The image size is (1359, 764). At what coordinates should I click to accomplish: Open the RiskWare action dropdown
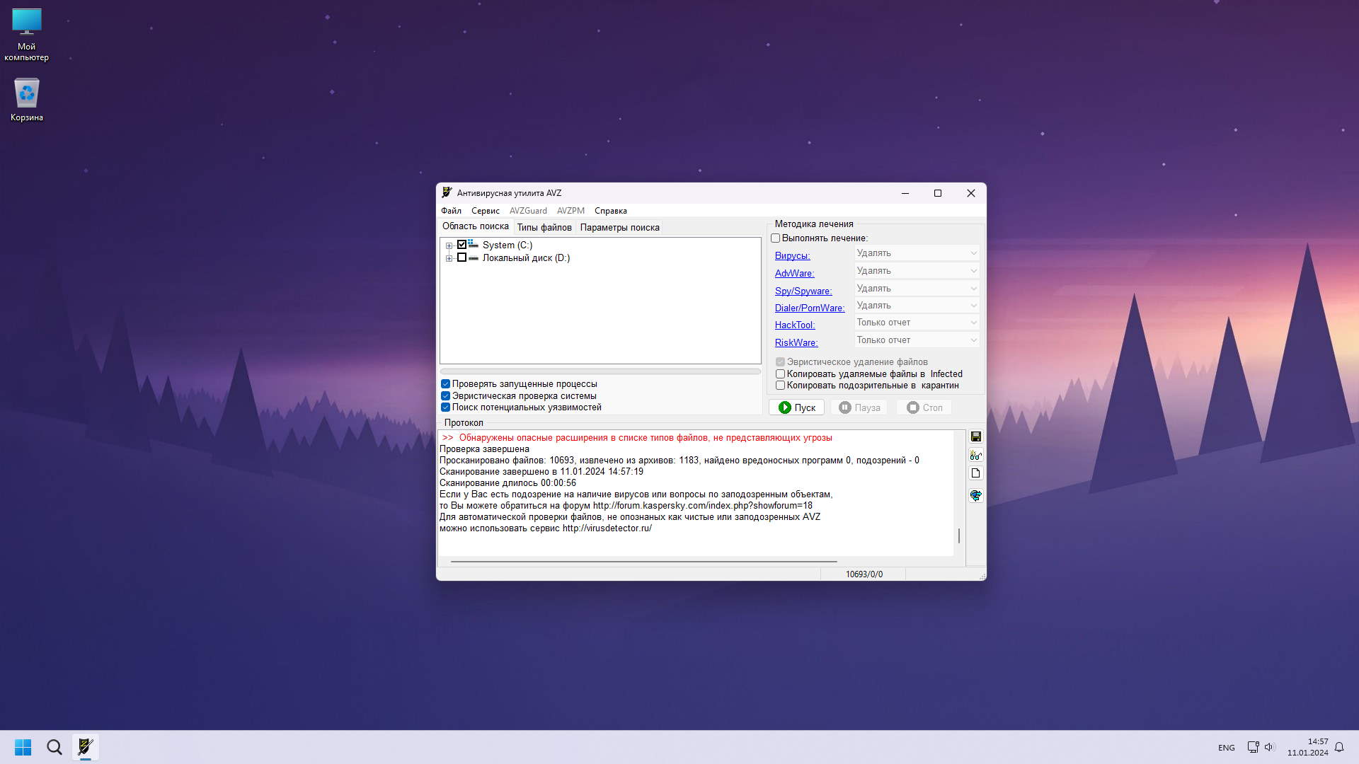pos(917,340)
